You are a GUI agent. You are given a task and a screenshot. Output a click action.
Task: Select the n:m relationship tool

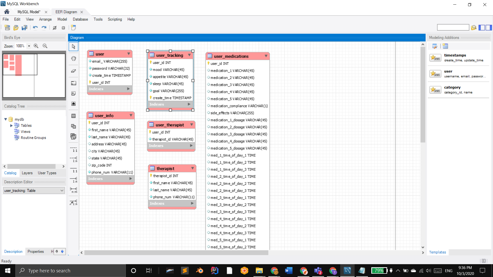pos(73,190)
